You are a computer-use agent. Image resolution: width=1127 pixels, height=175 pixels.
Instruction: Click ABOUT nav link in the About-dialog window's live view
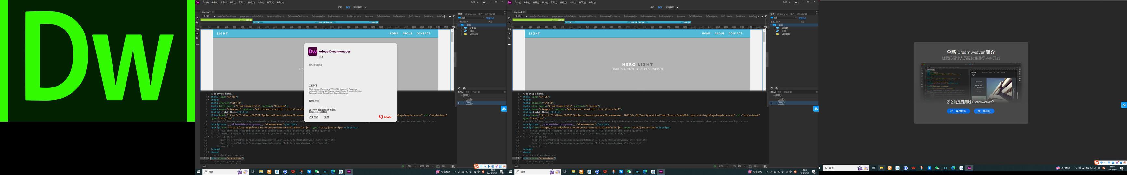[x=407, y=33]
